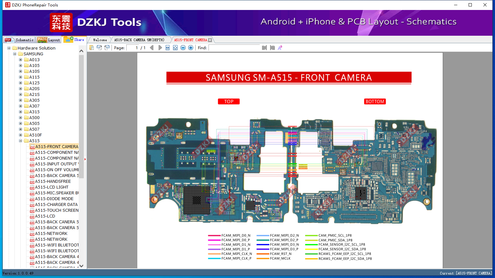Click the PDF icon beside A515-CHARGER DATA
This screenshot has width=495, height=278.
32,205
